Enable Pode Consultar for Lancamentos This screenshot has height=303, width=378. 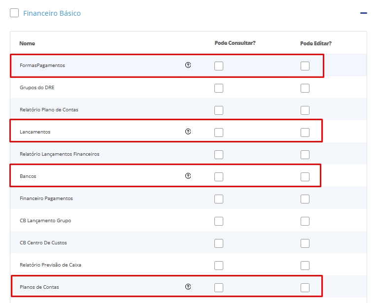219,133
